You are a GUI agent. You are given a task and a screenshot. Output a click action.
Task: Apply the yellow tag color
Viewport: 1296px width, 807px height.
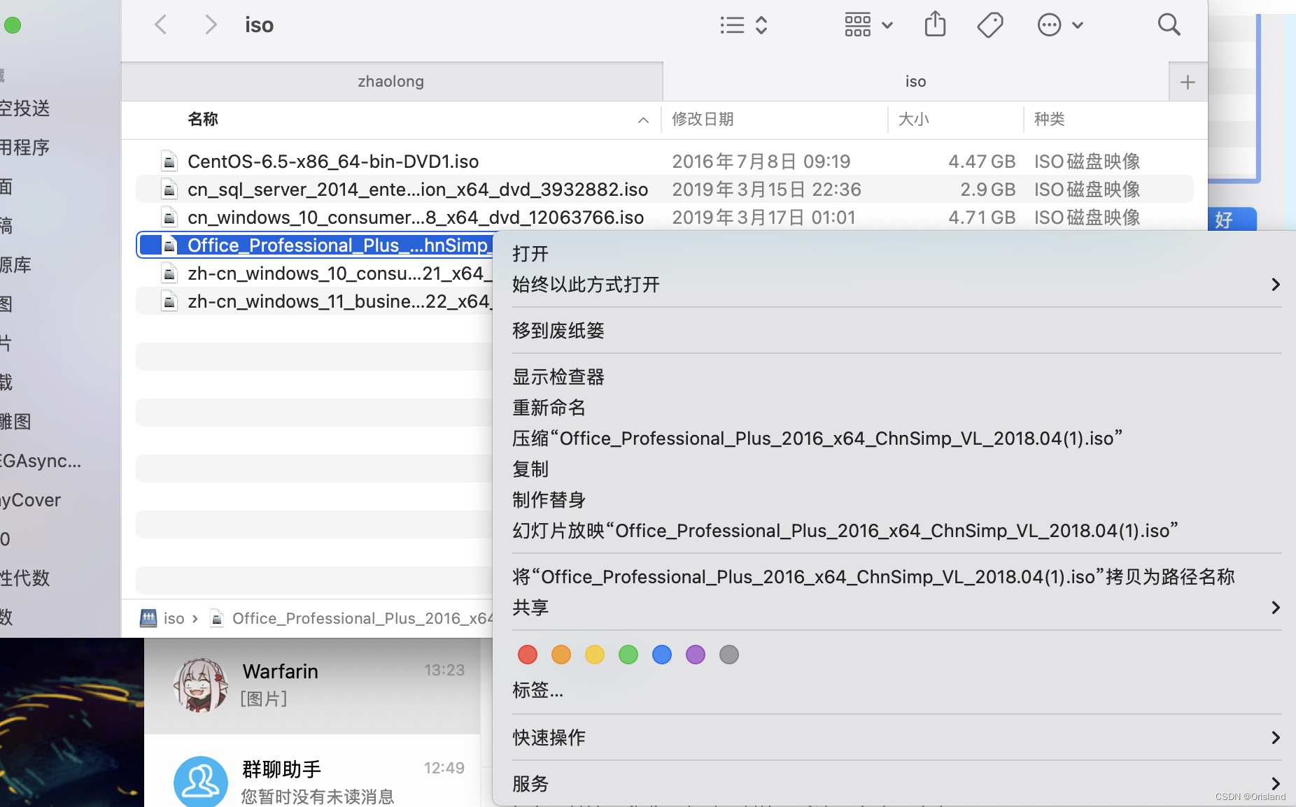(595, 655)
